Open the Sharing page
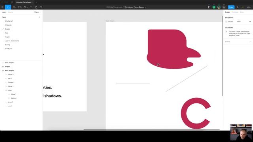 click(7, 45)
